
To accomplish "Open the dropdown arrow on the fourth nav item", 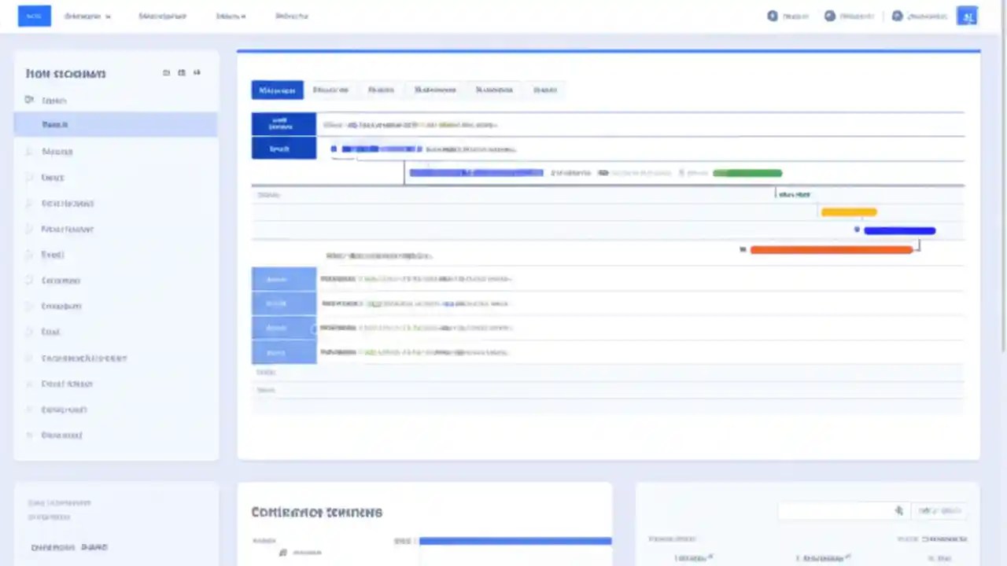I will coord(244,16).
